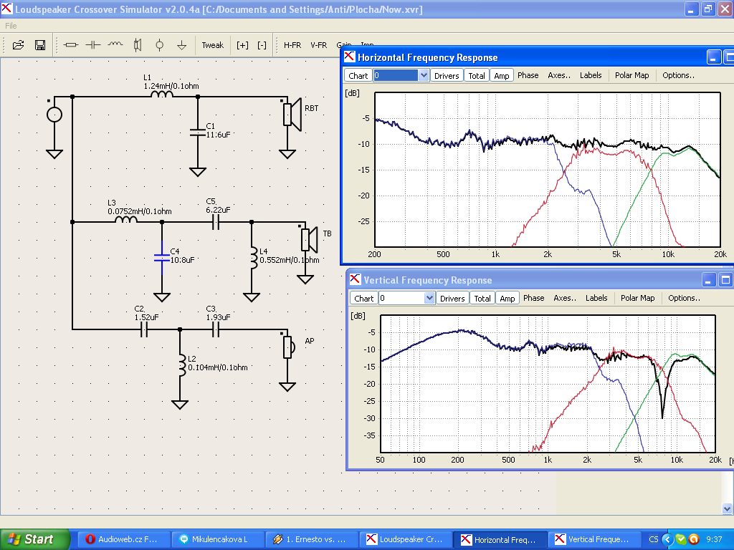The width and height of the screenshot is (734, 550).
Task: Expand chart dropdown in Vertical Frequency Response
Action: click(x=429, y=298)
